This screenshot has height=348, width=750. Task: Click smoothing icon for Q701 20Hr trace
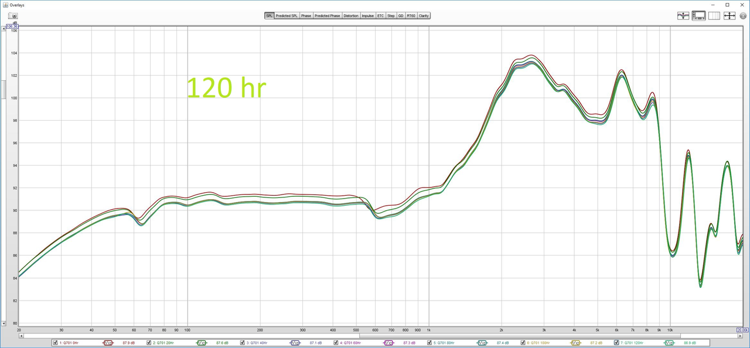pyautogui.click(x=202, y=343)
